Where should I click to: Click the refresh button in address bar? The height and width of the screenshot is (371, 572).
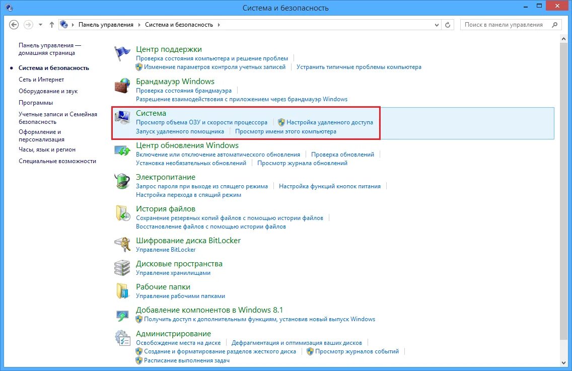tap(448, 25)
